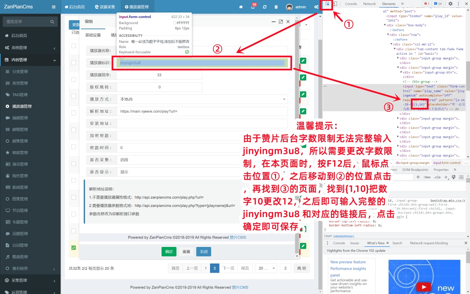Open DevTools settings gear icon

(x=451, y=4)
